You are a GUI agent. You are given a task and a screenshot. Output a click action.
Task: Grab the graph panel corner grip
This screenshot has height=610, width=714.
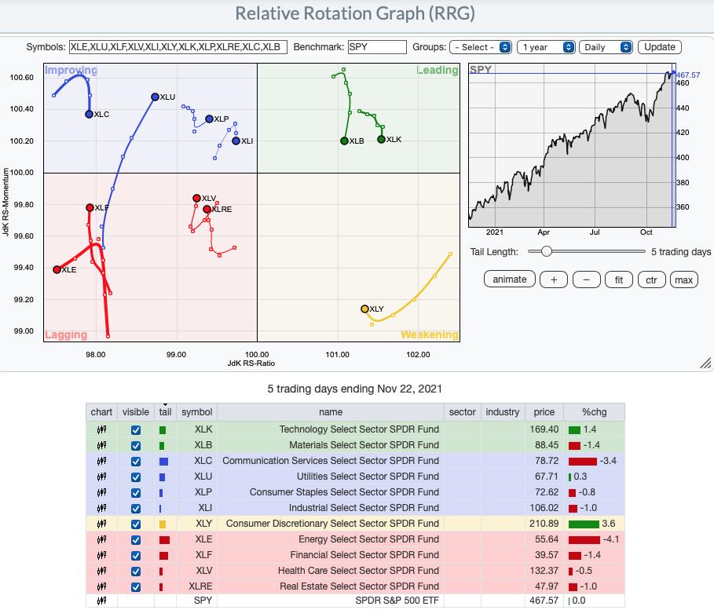pyautogui.click(x=705, y=363)
